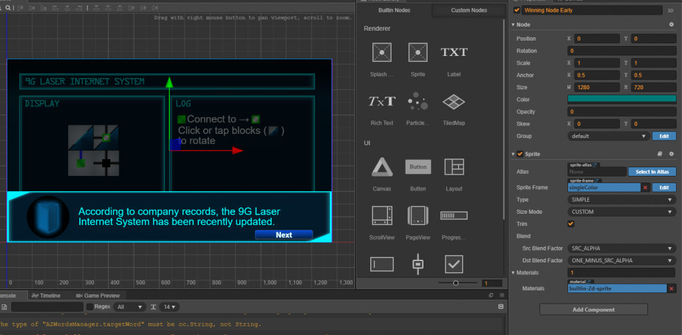Click the distribute top edges icon
Viewport: 682px width, 335px height.
96,8
